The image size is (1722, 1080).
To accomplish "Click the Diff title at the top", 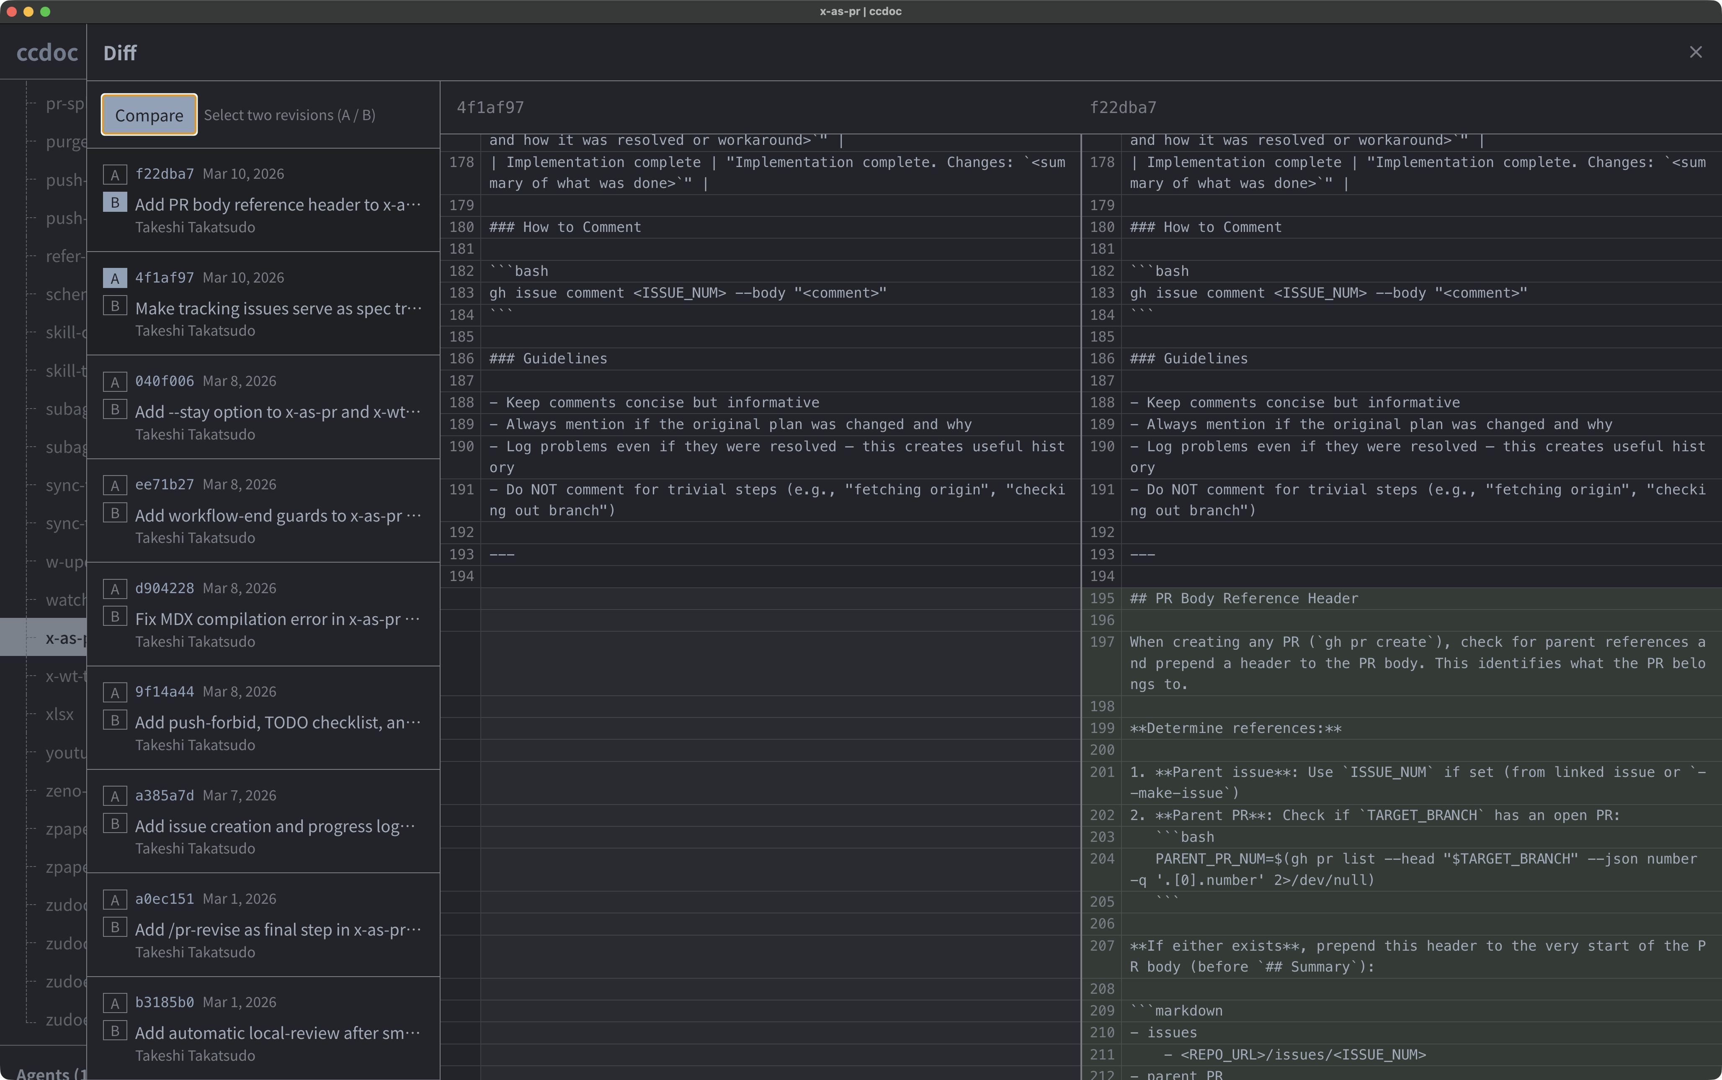I will click(119, 52).
